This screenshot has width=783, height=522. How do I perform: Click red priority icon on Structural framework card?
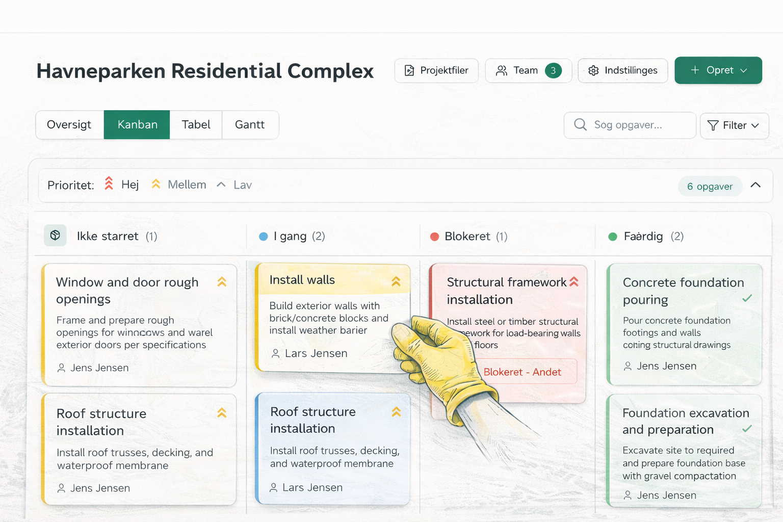[574, 282]
